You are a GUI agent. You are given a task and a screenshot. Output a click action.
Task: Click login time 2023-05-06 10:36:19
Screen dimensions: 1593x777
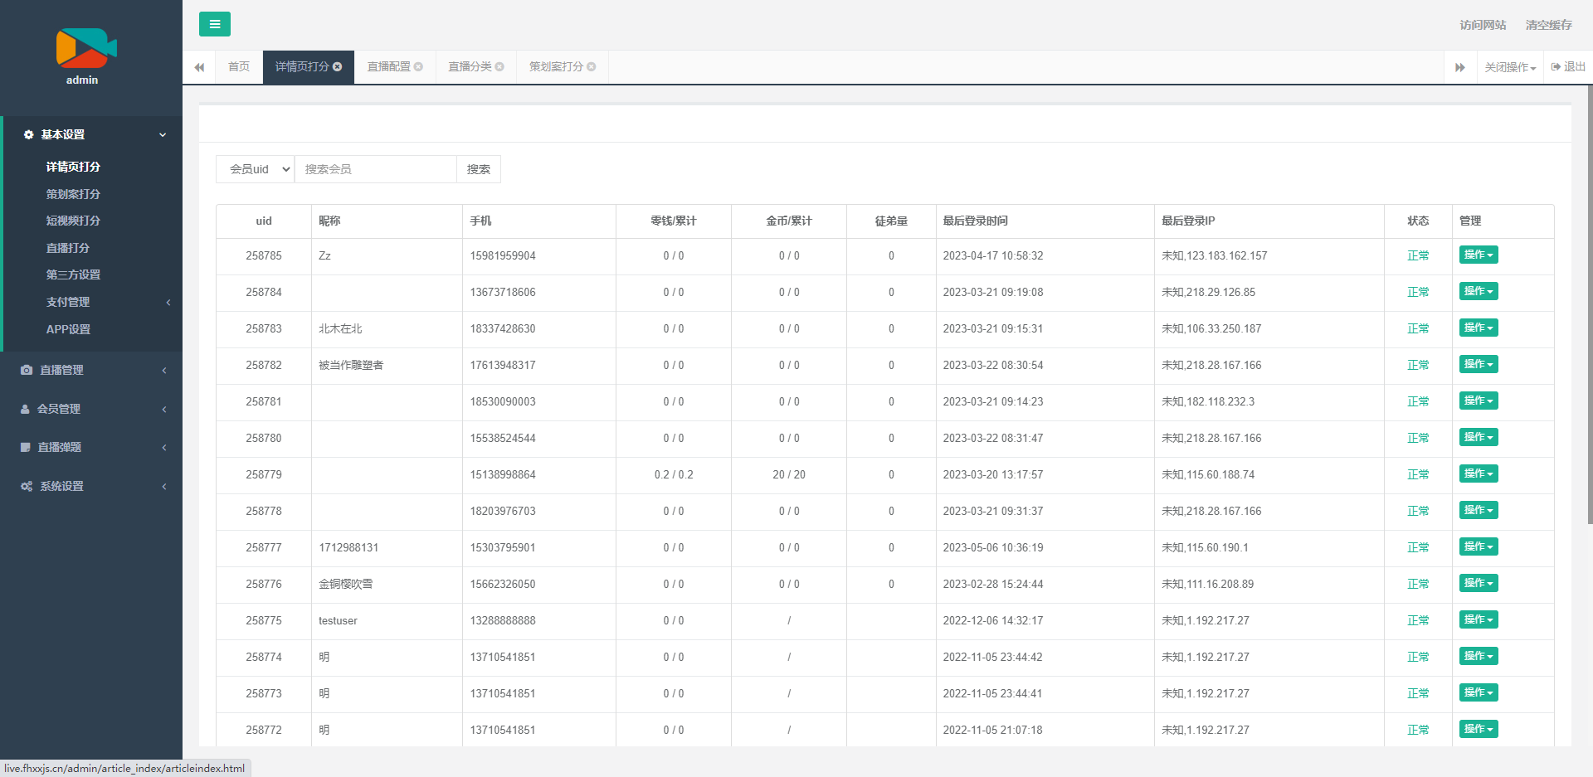993,547
